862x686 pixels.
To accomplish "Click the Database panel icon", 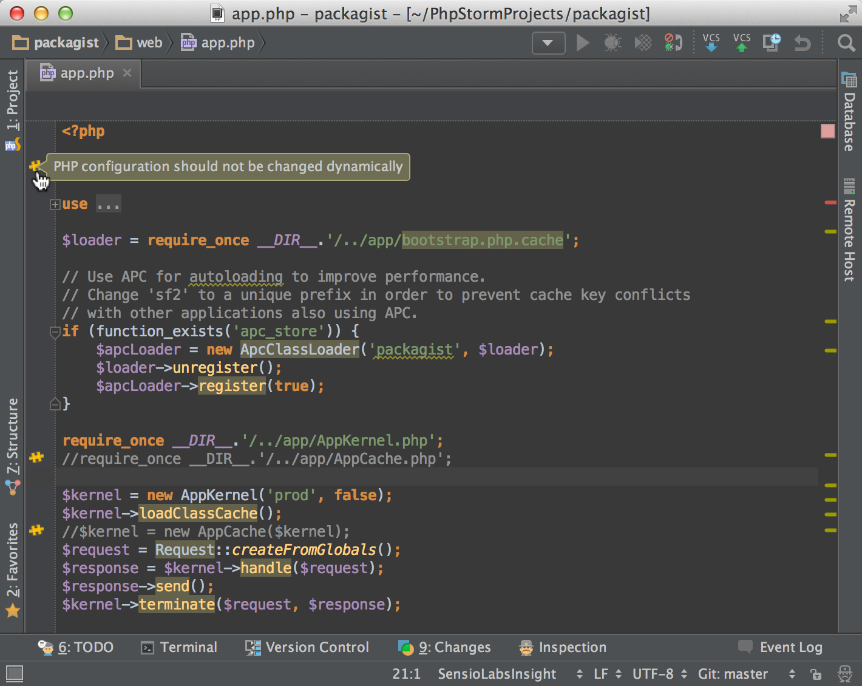I will 849,80.
